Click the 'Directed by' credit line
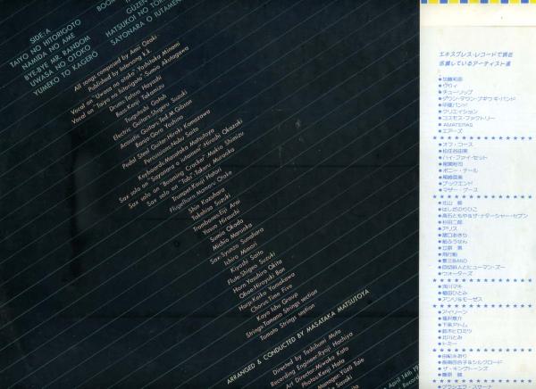The image size is (536, 389). point(306,352)
